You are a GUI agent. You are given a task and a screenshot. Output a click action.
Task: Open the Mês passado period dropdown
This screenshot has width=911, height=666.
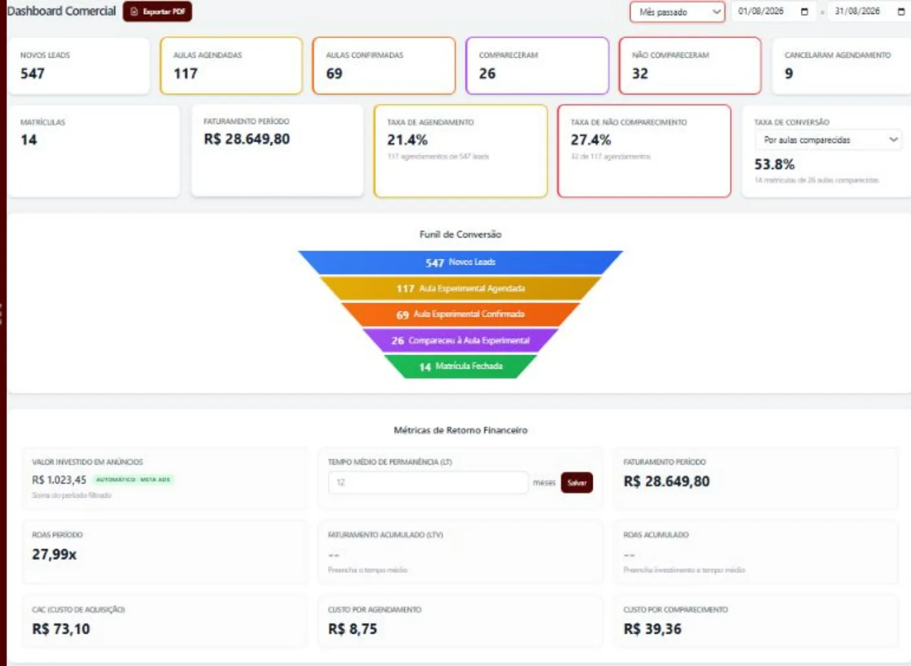[677, 12]
